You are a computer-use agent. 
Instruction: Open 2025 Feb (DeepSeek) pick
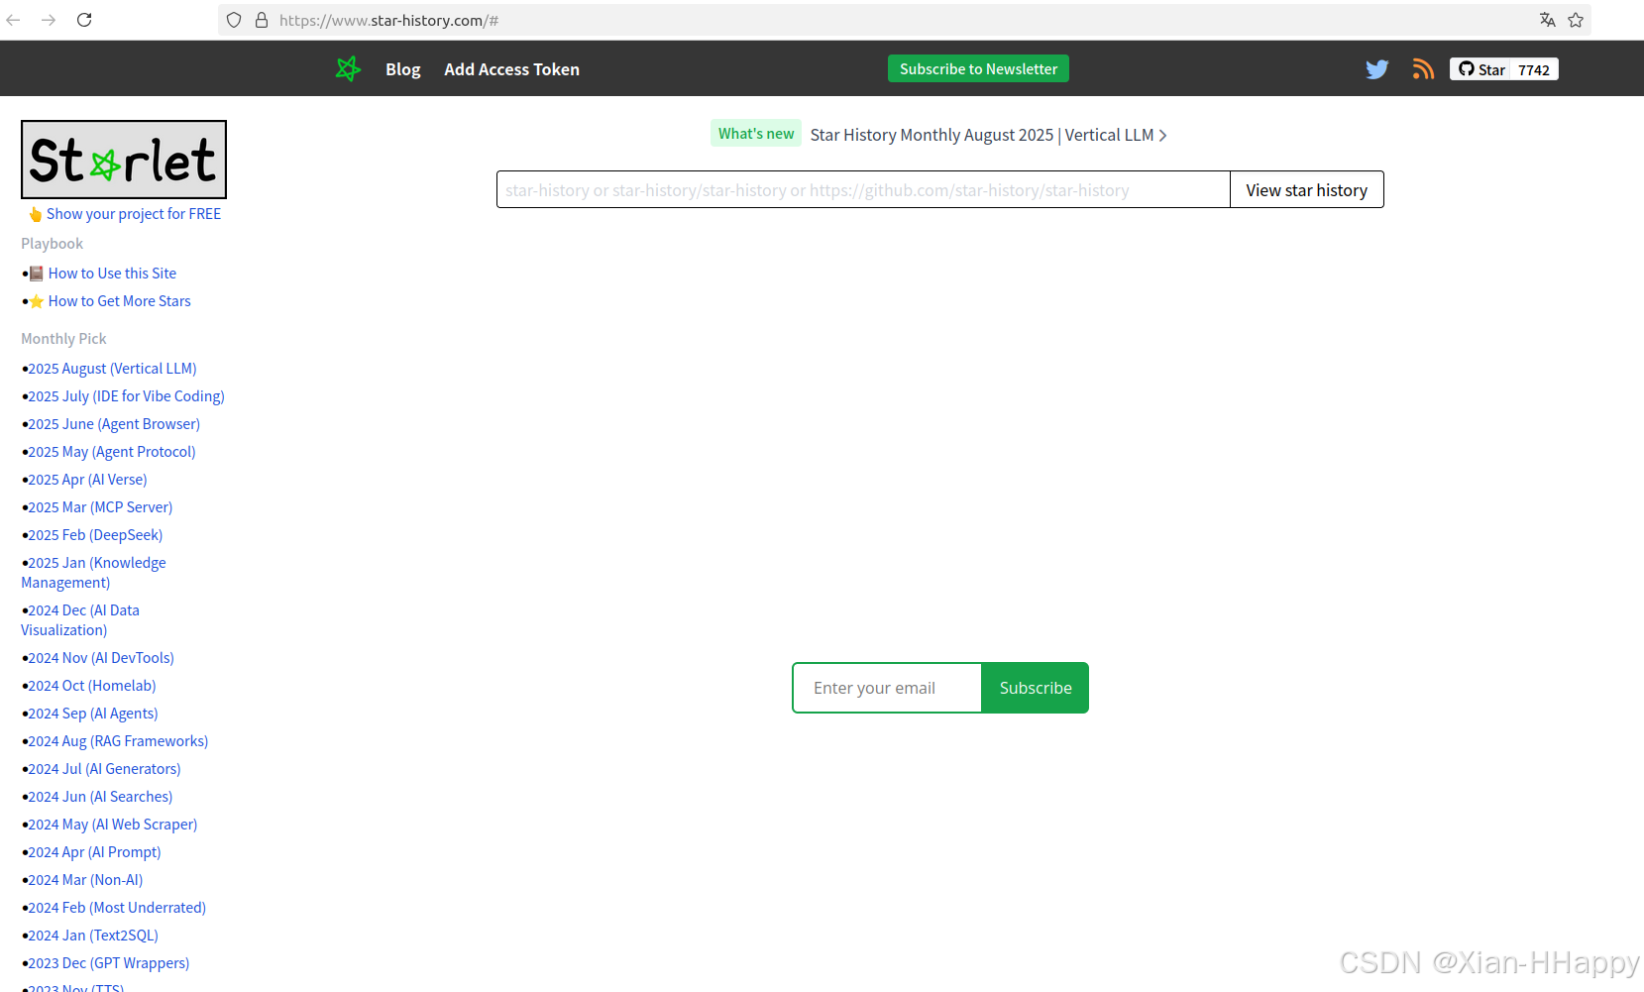[x=95, y=535]
